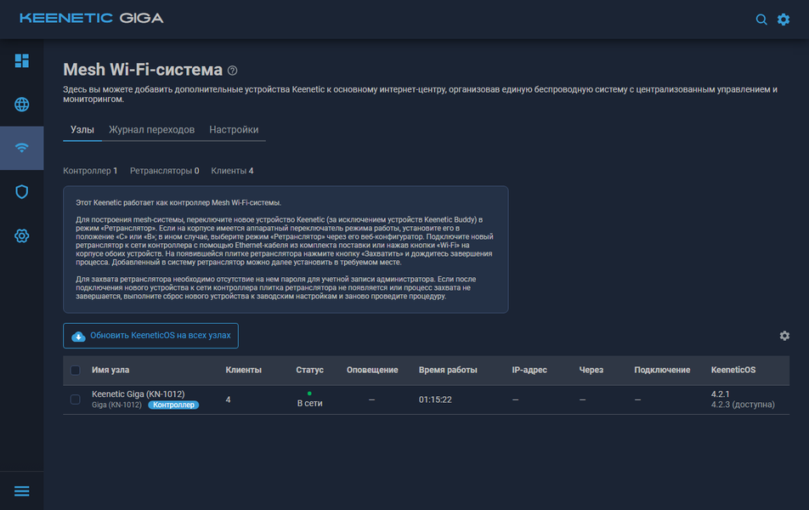Click the uptime value 01:15:22
Viewport: 809px width, 510px height.
(435, 400)
